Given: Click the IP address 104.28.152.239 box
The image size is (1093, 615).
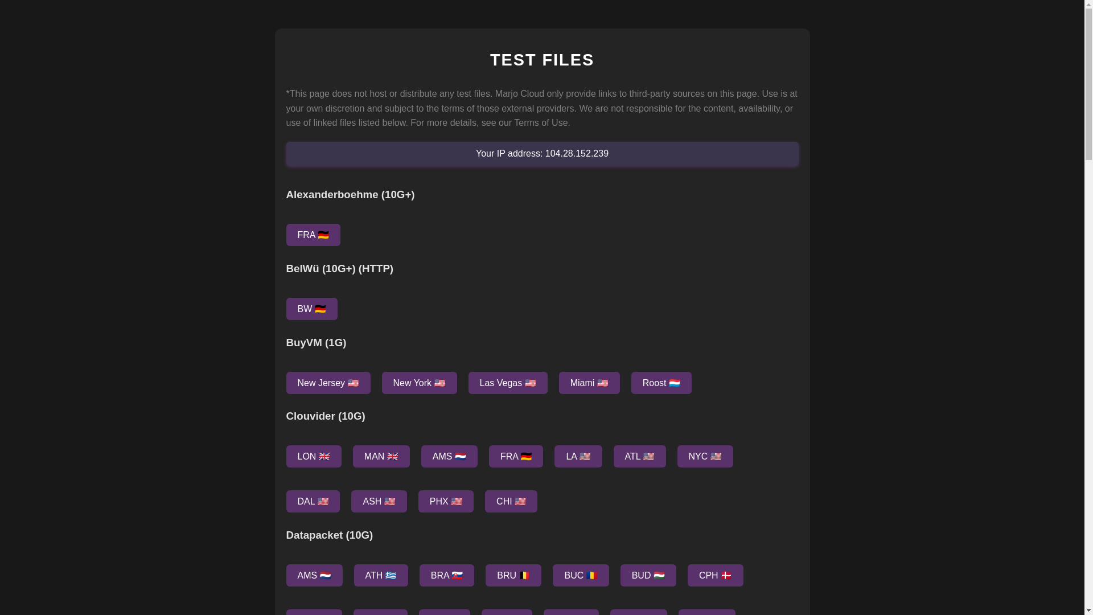Looking at the screenshot, I should [x=542, y=154].
